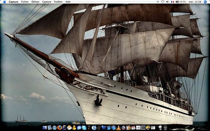Click the Bluetooth status icon in menu bar
Viewport: 210px width, 131px height.
point(158,2)
